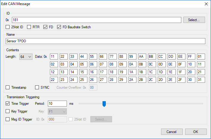Image resolution: width=211 pixels, height=139 pixels.
Task: Toggle the RTR checkbox
Action: coord(29,27)
